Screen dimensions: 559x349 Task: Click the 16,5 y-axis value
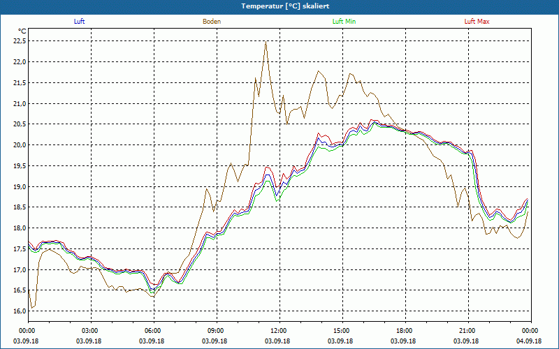[x=20, y=290]
